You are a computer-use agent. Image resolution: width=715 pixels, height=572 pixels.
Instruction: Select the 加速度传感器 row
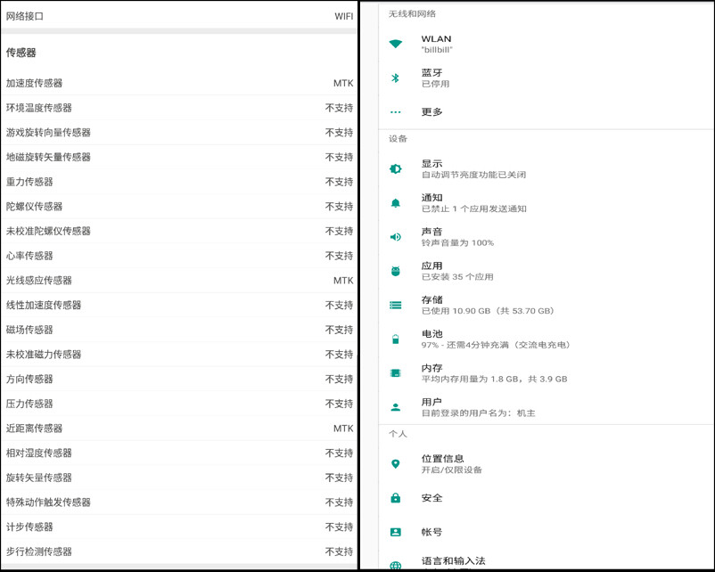[179, 83]
